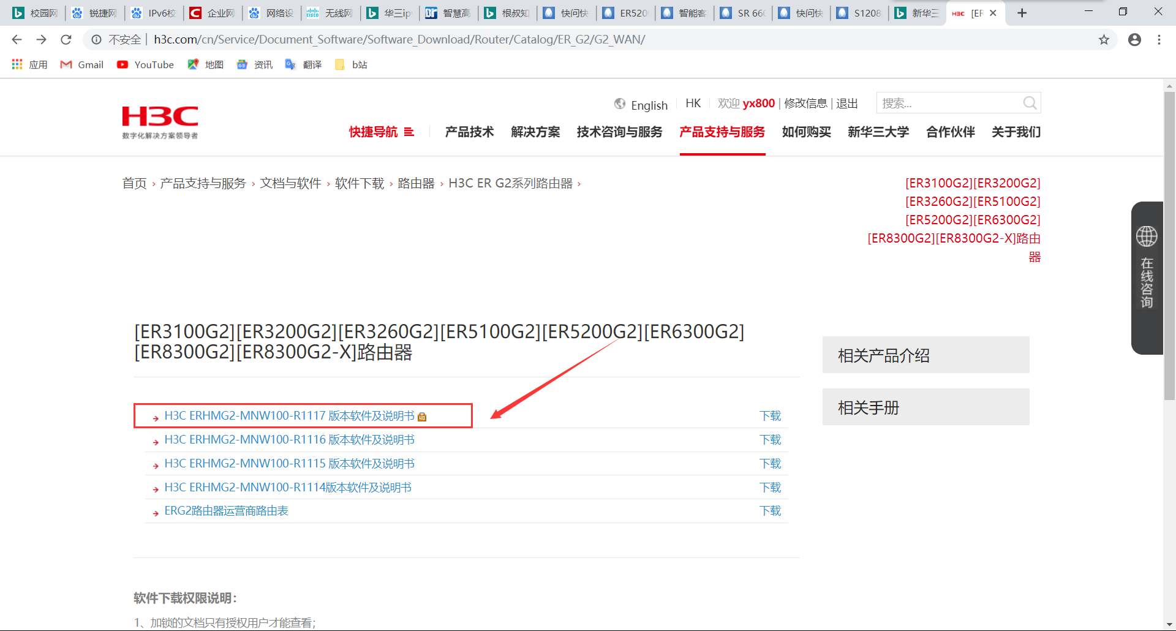Viewport: 1176px width, 631px height.
Task: Open YouTube bookmark
Action: click(146, 64)
